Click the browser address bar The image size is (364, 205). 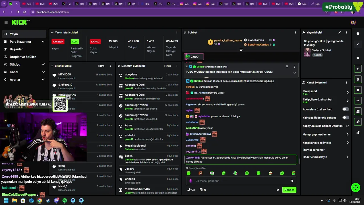pyautogui.click(x=176, y=12)
